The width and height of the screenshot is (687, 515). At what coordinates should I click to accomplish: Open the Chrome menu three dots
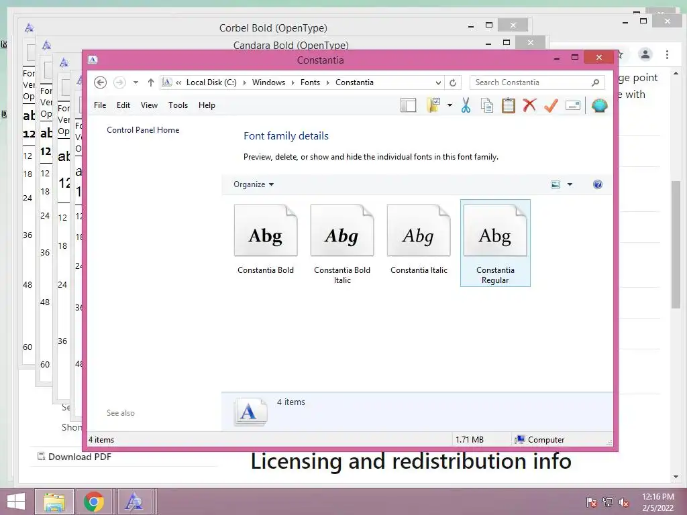667,54
